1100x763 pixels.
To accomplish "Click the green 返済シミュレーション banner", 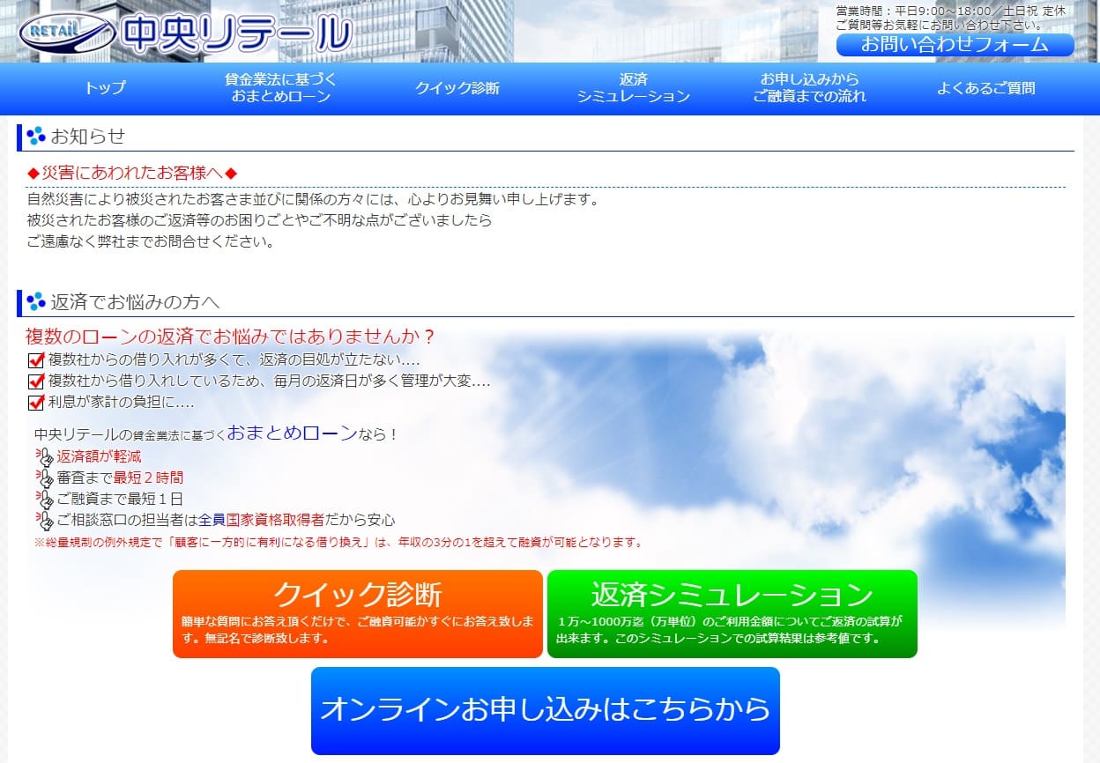I will (x=732, y=614).
